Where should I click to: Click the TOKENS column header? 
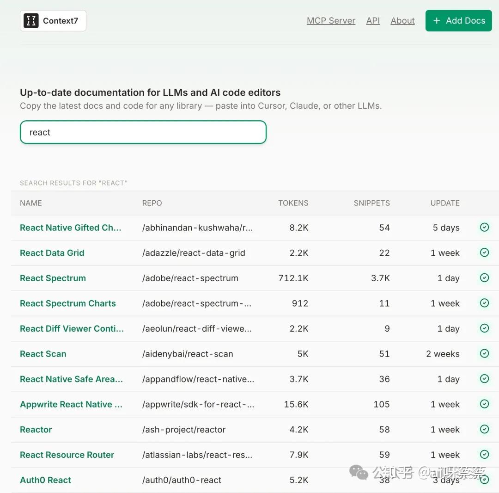(x=293, y=203)
